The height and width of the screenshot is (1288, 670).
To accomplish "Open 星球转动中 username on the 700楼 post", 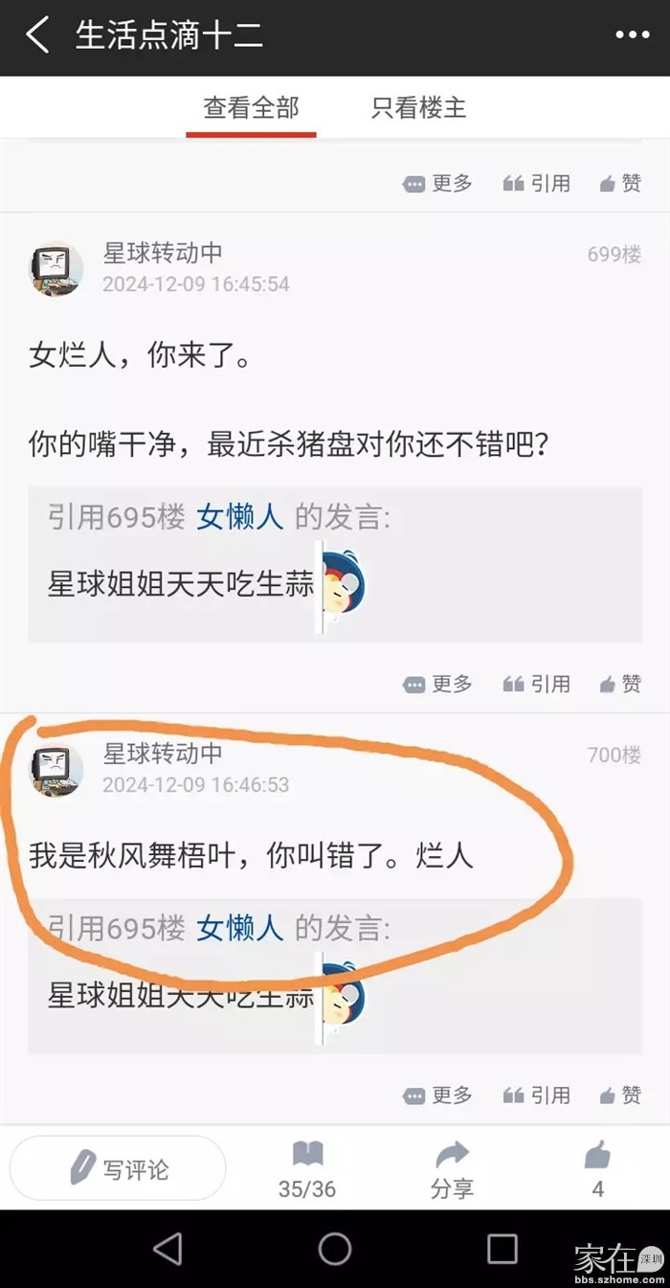I will pyautogui.click(x=163, y=754).
